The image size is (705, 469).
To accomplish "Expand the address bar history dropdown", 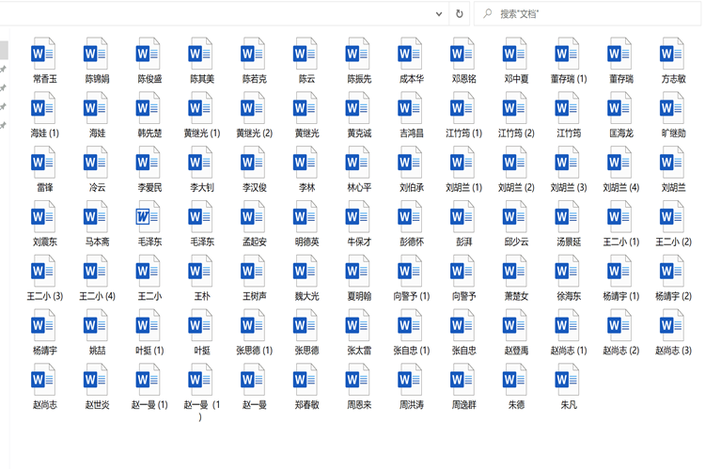I will click(x=438, y=14).
